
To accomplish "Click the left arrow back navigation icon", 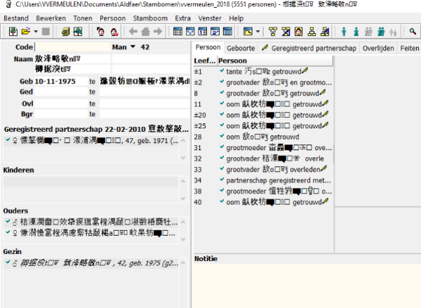I will click(x=131, y=32).
